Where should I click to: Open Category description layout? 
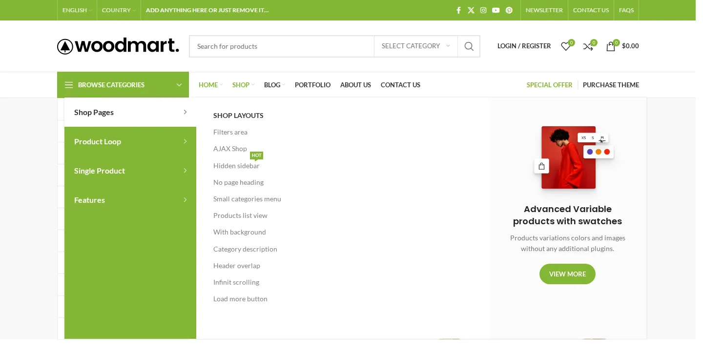pos(245,249)
